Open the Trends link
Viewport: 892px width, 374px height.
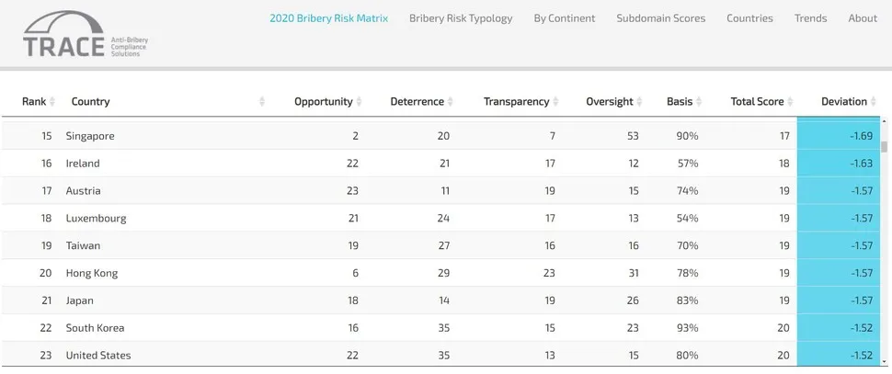click(x=810, y=18)
